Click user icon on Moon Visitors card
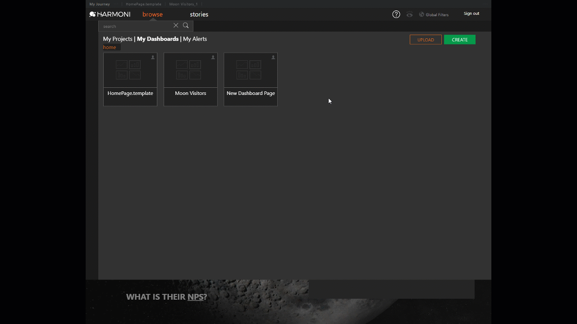This screenshot has height=324, width=577. click(213, 57)
